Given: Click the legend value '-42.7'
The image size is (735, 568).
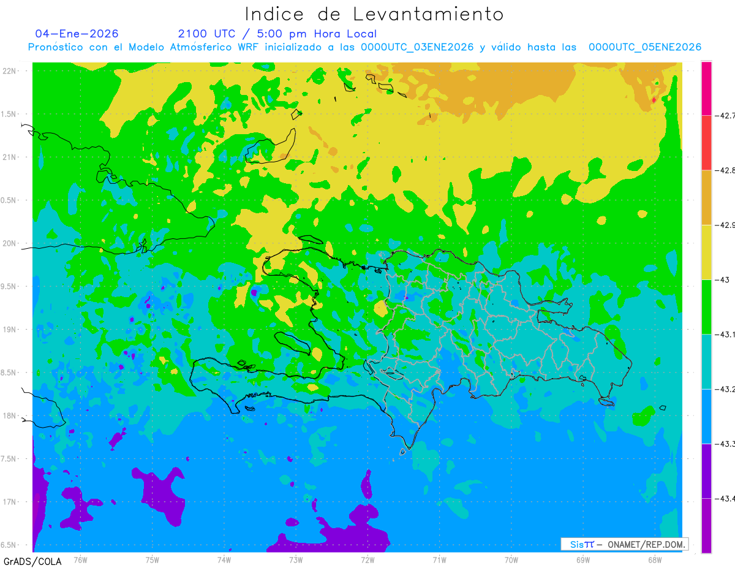Looking at the screenshot, I should click(x=724, y=115).
